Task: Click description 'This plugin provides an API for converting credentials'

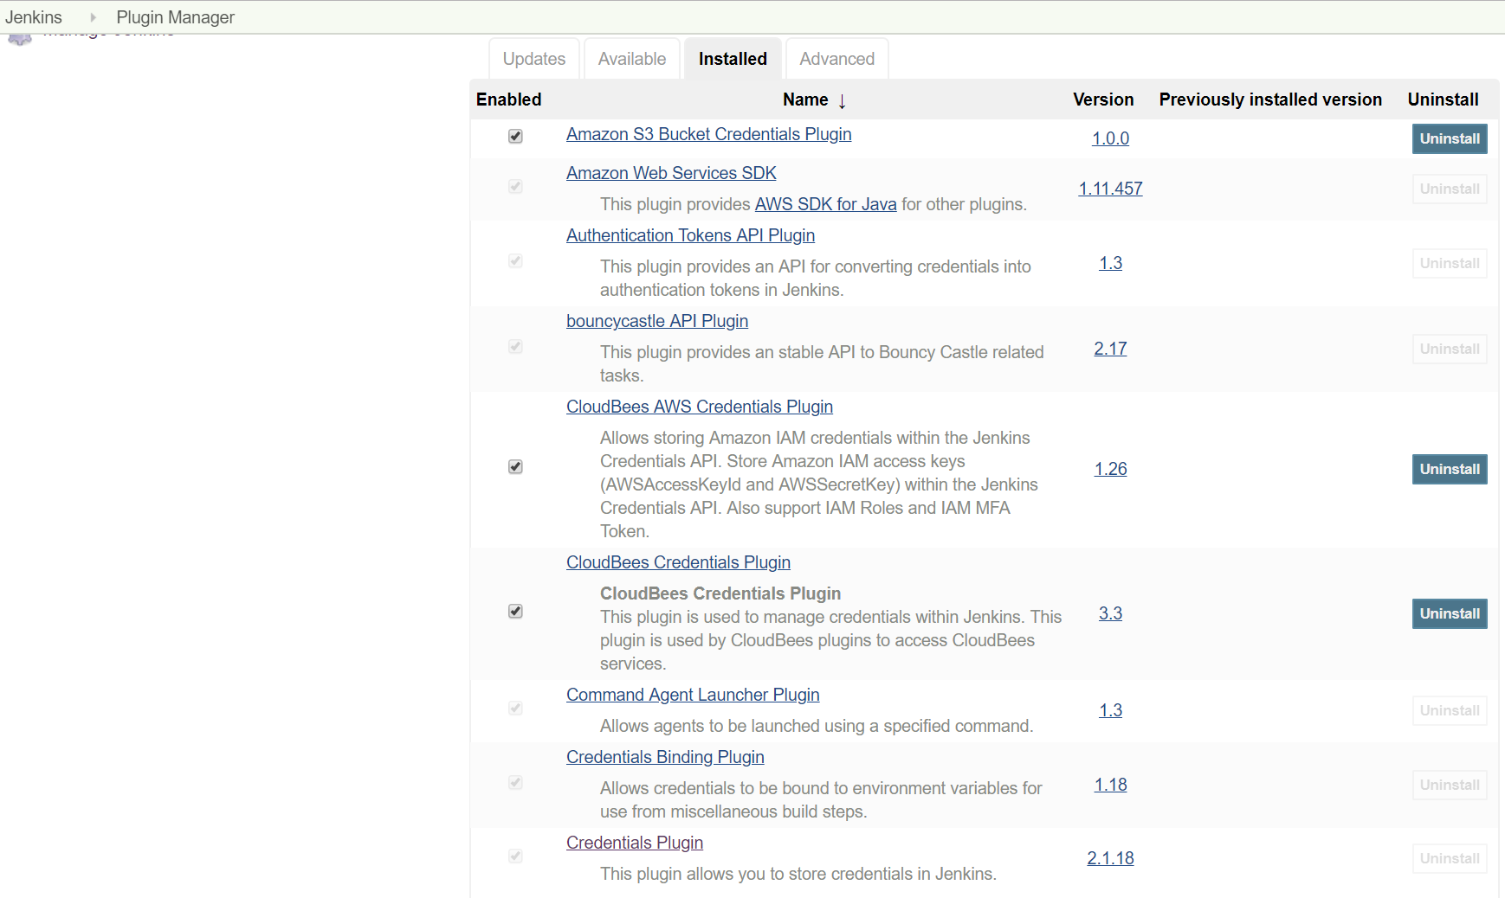Action: (x=816, y=278)
